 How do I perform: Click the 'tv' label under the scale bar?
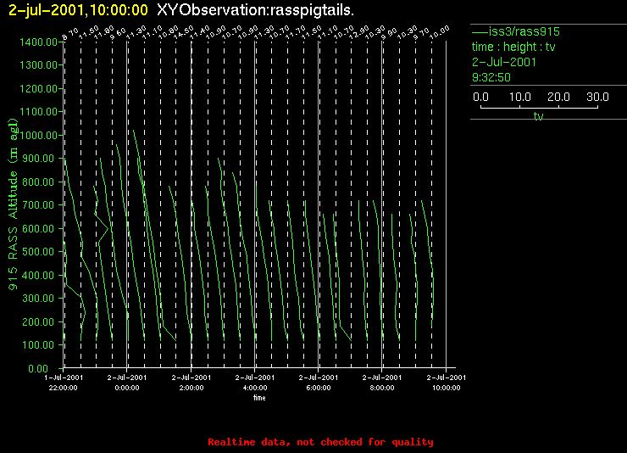click(x=538, y=116)
